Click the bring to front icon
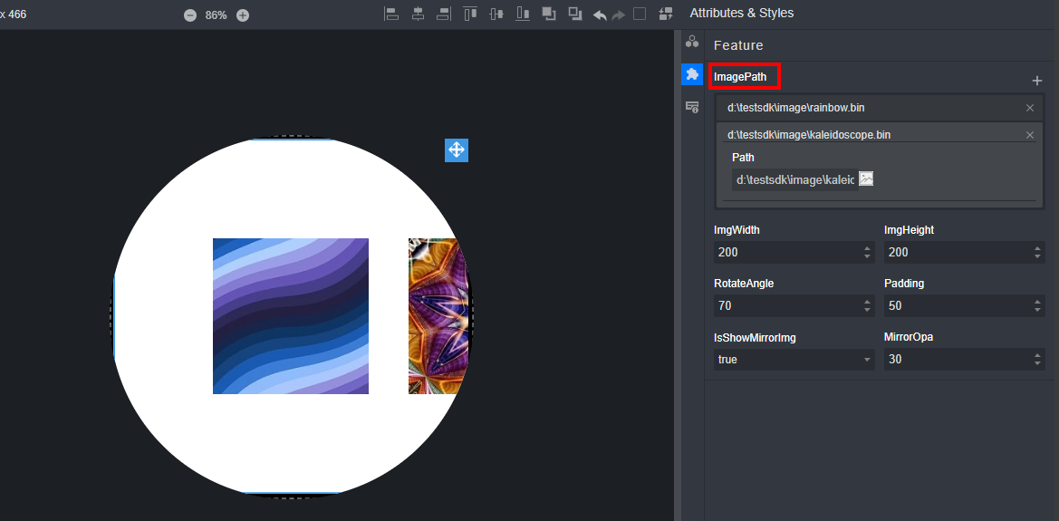The width and height of the screenshot is (1059, 521). pos(549,14)
